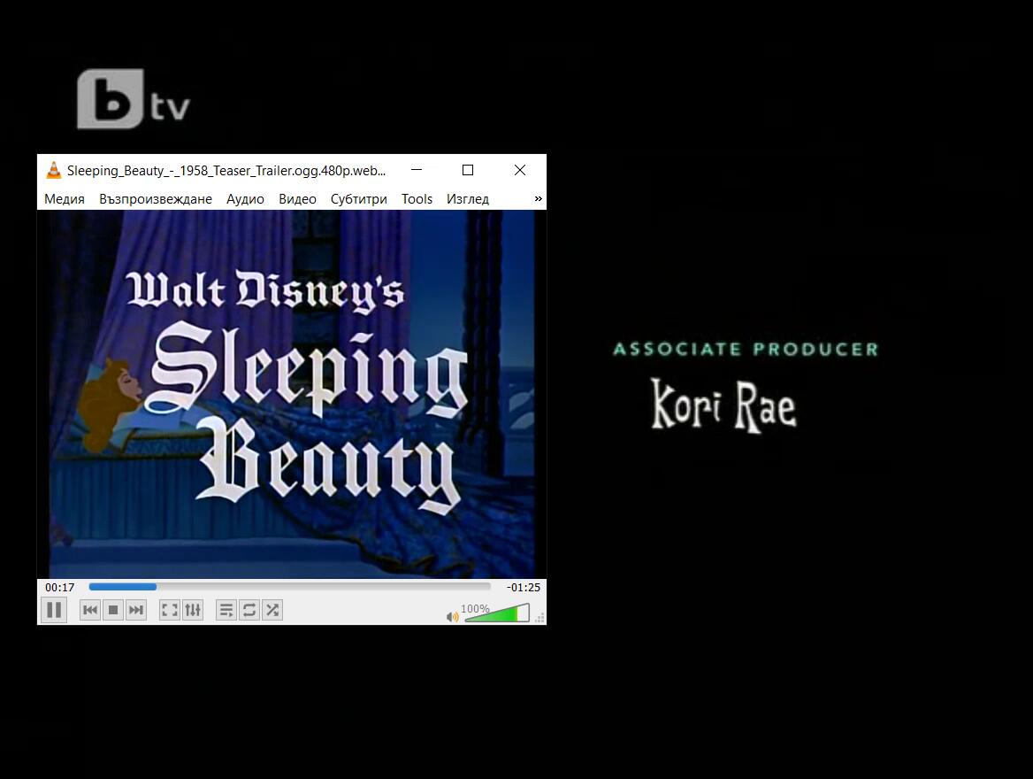Pause the video playback

click(54, 610)
